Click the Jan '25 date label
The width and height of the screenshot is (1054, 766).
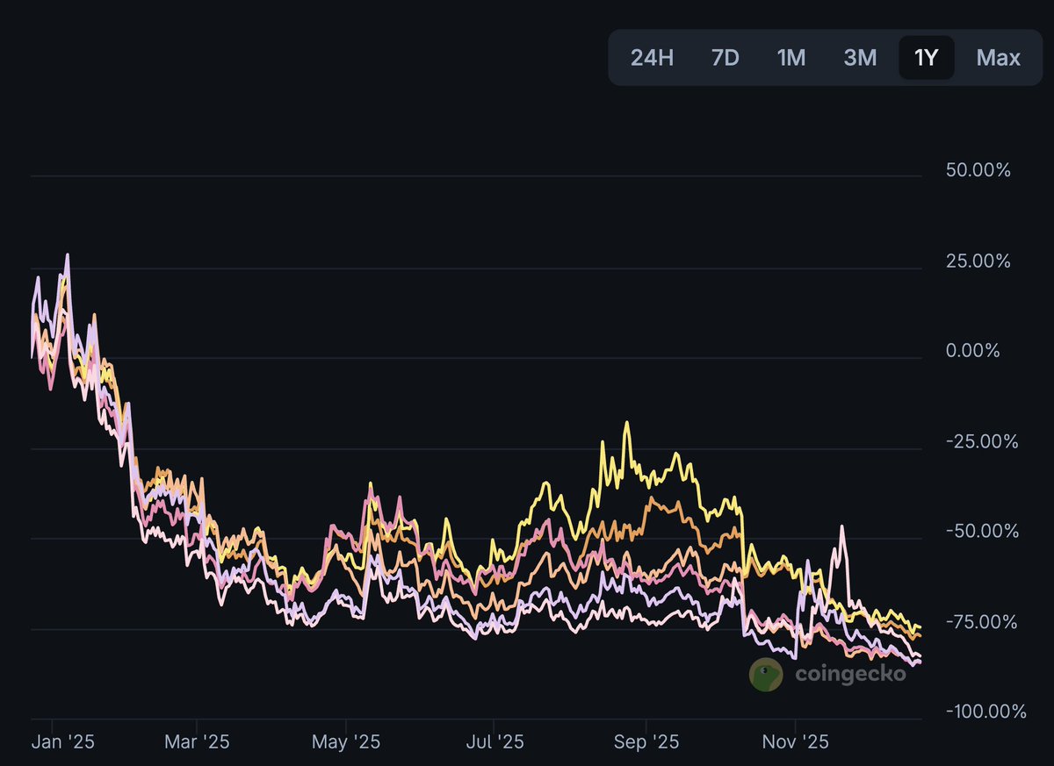pos(63,741)
